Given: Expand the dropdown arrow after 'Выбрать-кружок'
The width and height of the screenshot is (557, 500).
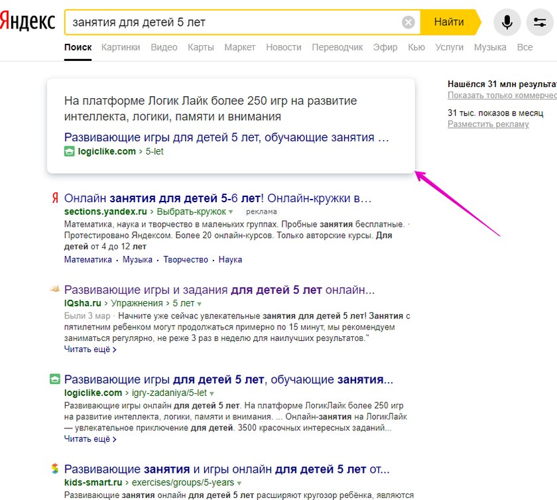Looking at the screenshot, I should 231,212.
